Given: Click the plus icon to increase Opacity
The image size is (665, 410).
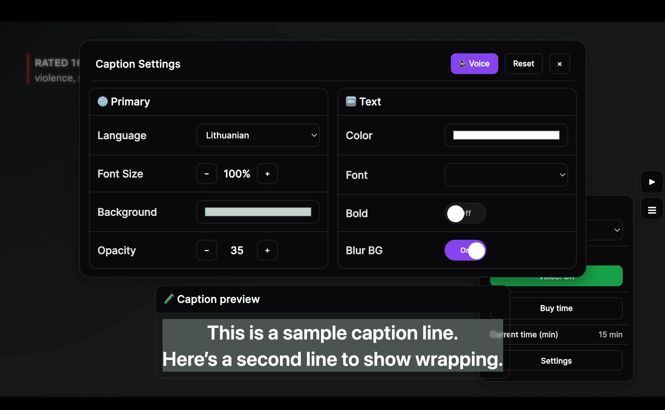Looking at the screenshot, I should (267, 250).
